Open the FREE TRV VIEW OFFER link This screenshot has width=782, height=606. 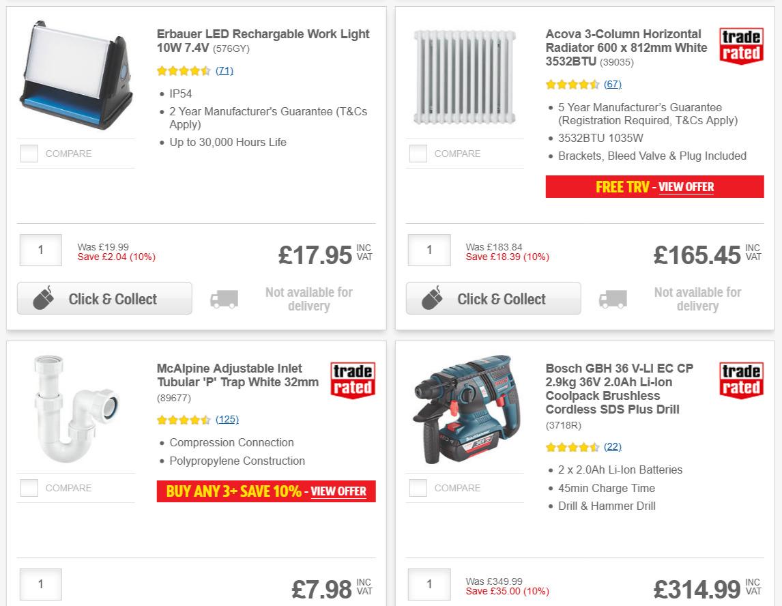pos(686,187)
